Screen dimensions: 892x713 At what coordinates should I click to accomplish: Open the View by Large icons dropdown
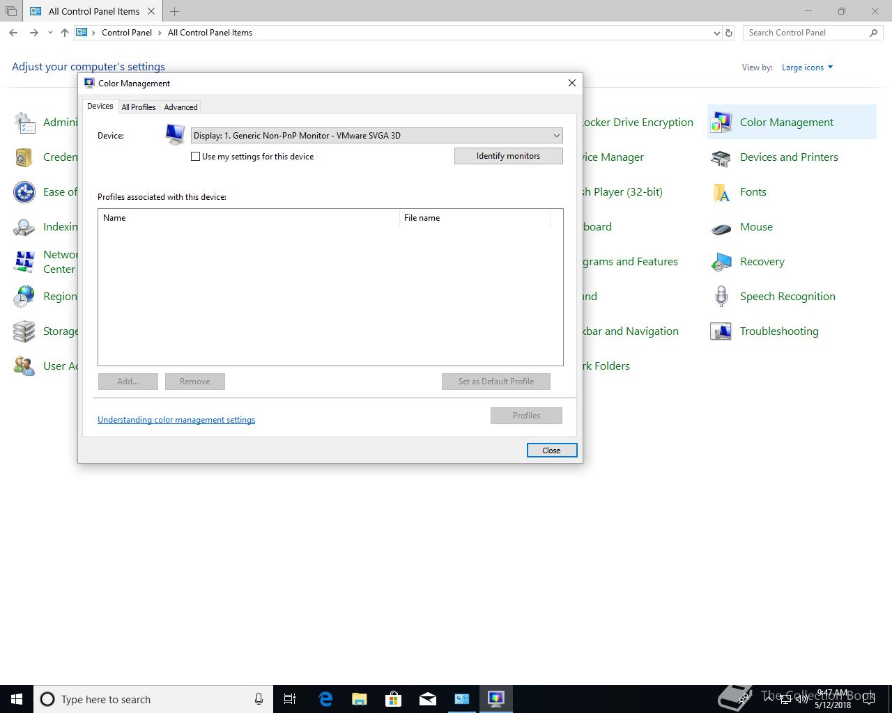coord(807,68)
